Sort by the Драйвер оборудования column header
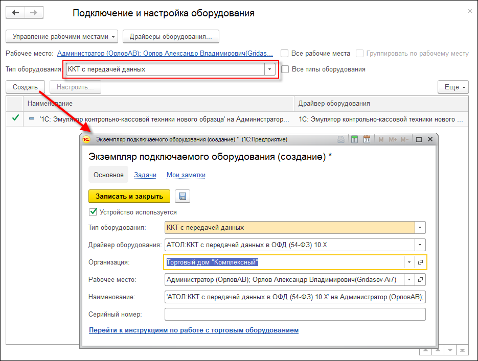The height and width of the screenshot is (361, 478). click(381, 104)
